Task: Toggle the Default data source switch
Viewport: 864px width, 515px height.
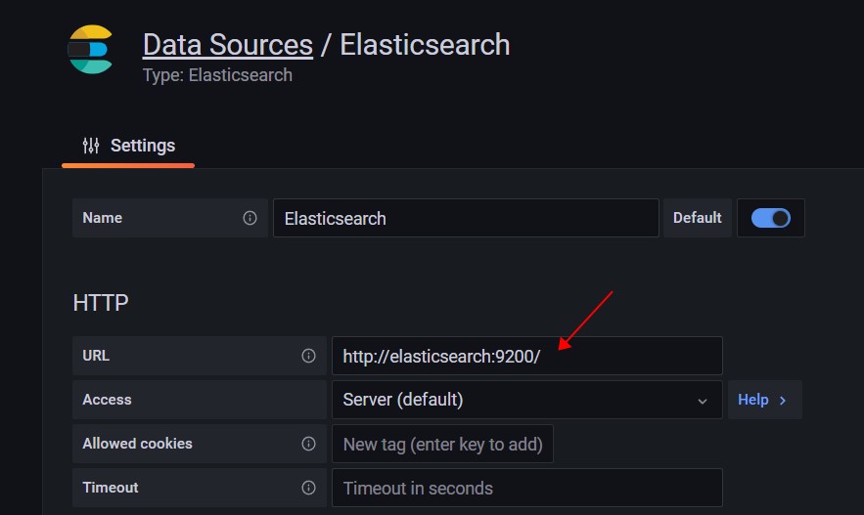Action: pyautogui.click(x=770, y=218)
